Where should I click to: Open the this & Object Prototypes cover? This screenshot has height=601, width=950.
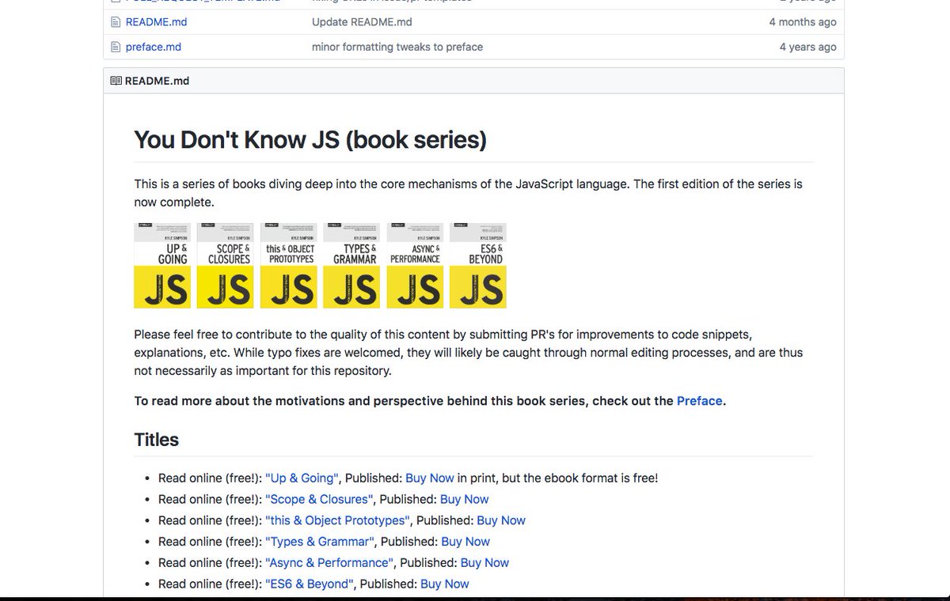289,265
